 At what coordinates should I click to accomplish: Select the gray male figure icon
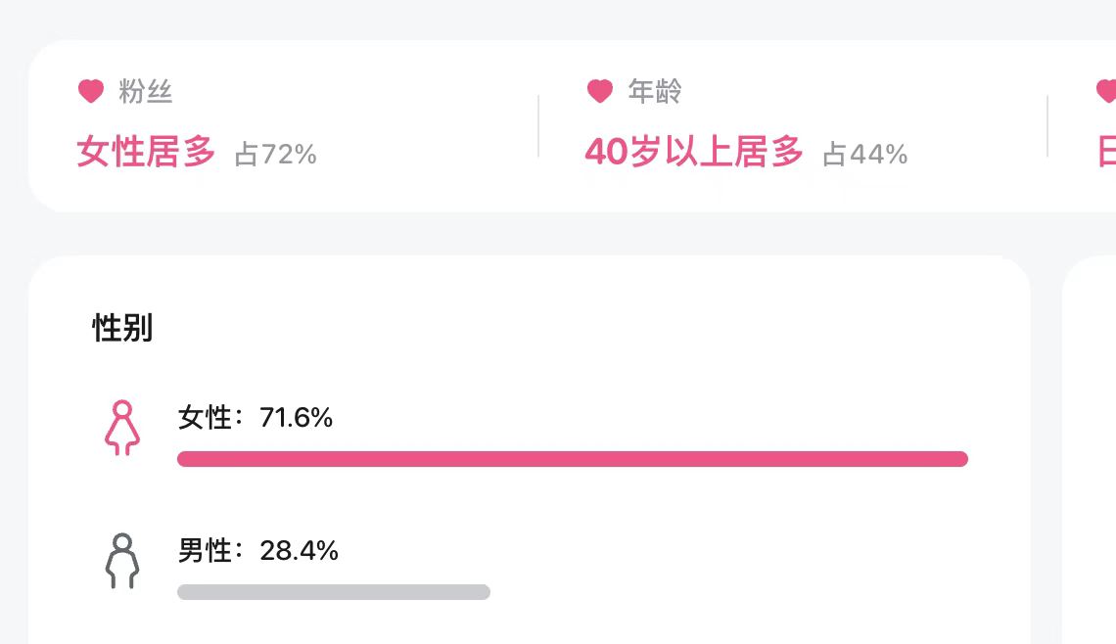pyautogui.click(x=122, y=561)
